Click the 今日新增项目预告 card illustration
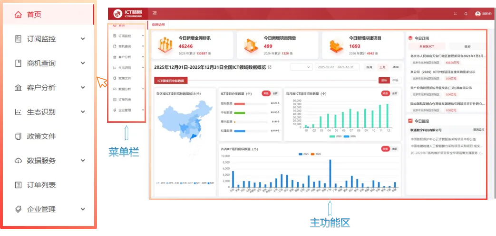The image size is (496, 236). [x=252, y=45]
